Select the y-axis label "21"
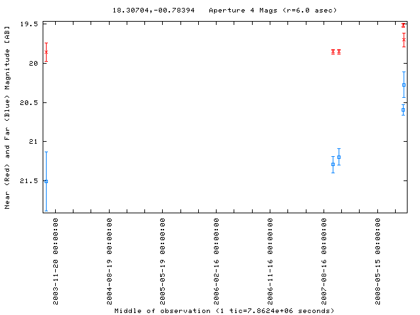Screen dimensions: 420x315 tap(33, 142)
